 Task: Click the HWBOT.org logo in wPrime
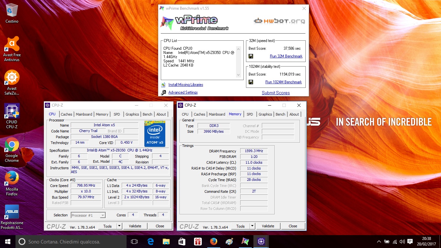coord(280,21)
